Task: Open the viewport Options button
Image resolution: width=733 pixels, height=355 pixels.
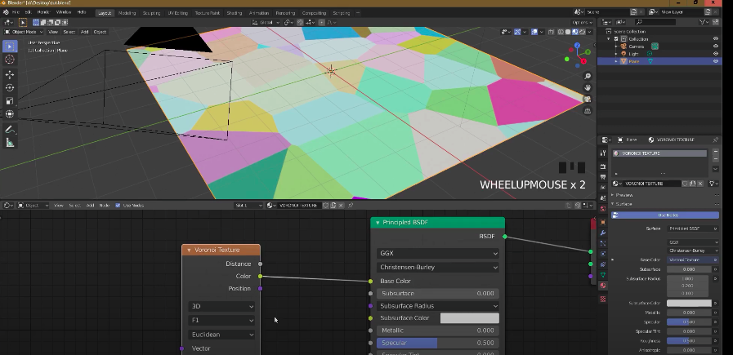Action: [x=582, y=22]
